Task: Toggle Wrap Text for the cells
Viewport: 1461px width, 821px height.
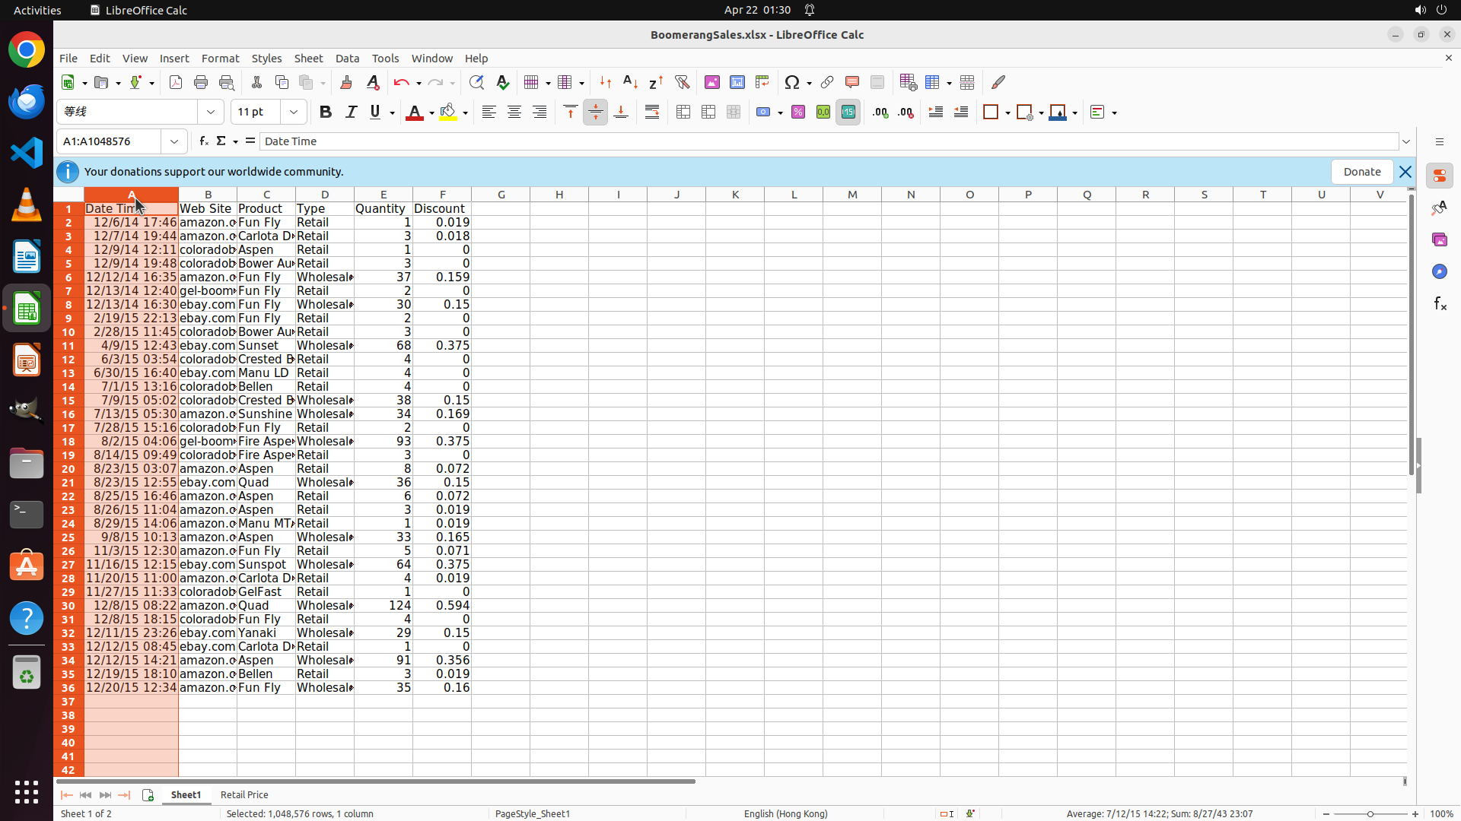Action: point(652,113)
